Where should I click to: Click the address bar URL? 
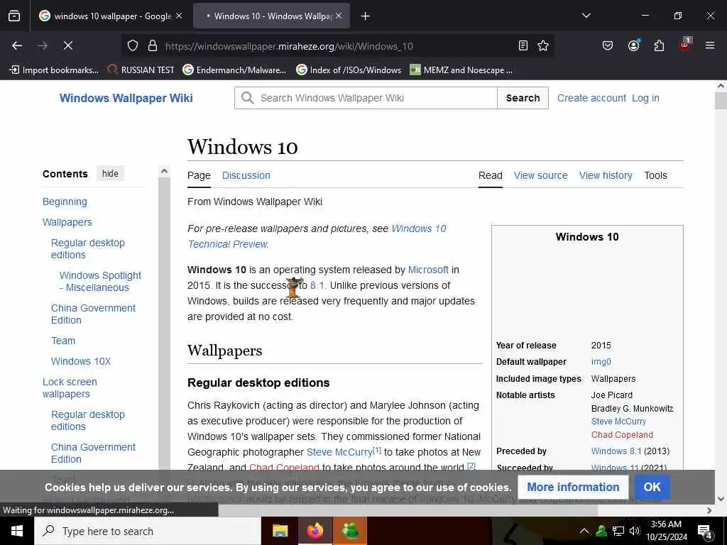(289, 46)
